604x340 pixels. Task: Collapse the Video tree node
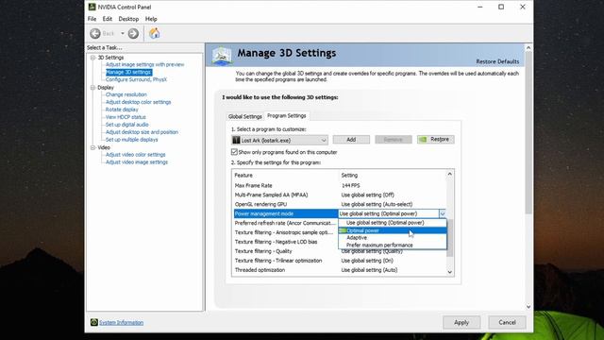[x=92, y=147]
